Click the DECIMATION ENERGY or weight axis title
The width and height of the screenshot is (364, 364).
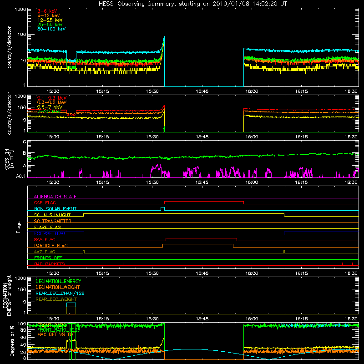point(7,295)
